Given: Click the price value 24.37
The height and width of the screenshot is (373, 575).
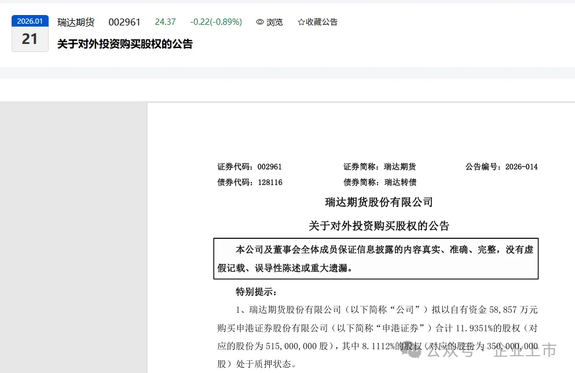Looking at the screenshot, I should pyautogui.click(x=166, y=21).
